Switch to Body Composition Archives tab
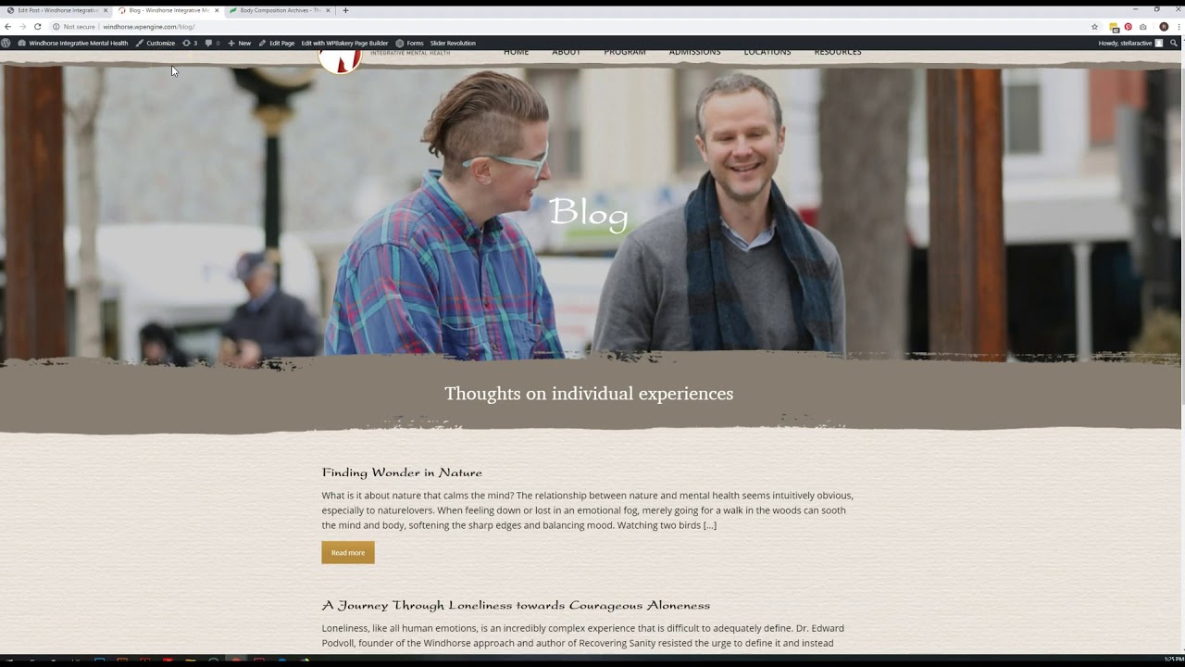Image resolution: width=1185 pixels, height=667 pixels. [279, 10]
